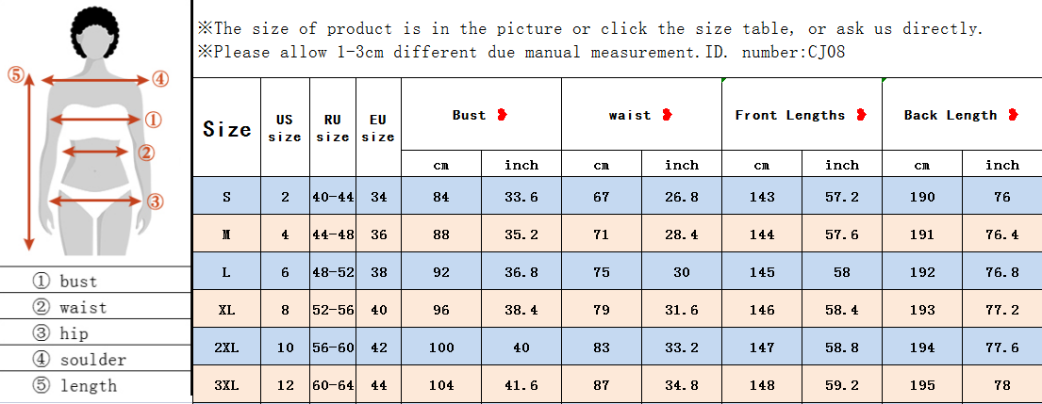Screen dimensions: 1042x404
Task: Click circled number 1 bust marker on figure
Action: click(154, 120)
